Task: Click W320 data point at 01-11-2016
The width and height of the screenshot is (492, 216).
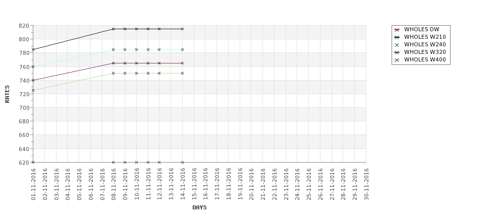Action: 33,81
